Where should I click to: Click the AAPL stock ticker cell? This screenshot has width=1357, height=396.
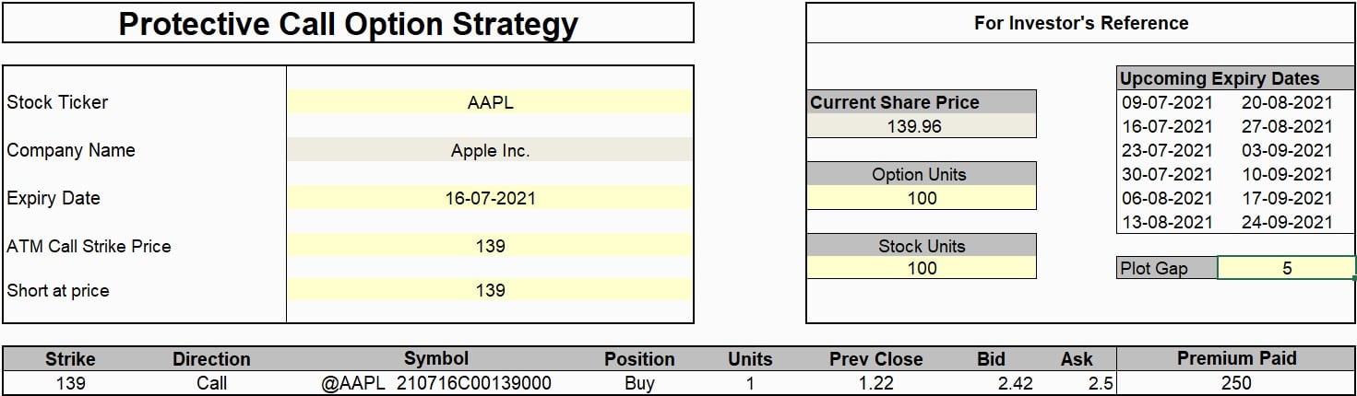pos(490,102)
